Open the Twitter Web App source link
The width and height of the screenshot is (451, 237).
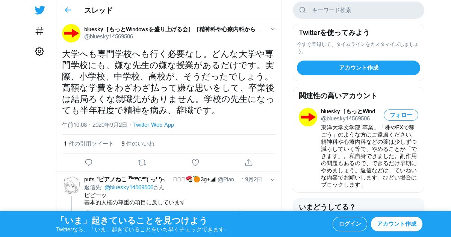click(153, 125)
